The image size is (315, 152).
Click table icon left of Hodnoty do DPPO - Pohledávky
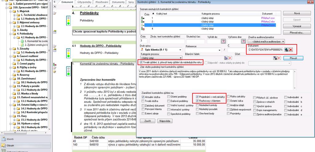tap(54, 50)
